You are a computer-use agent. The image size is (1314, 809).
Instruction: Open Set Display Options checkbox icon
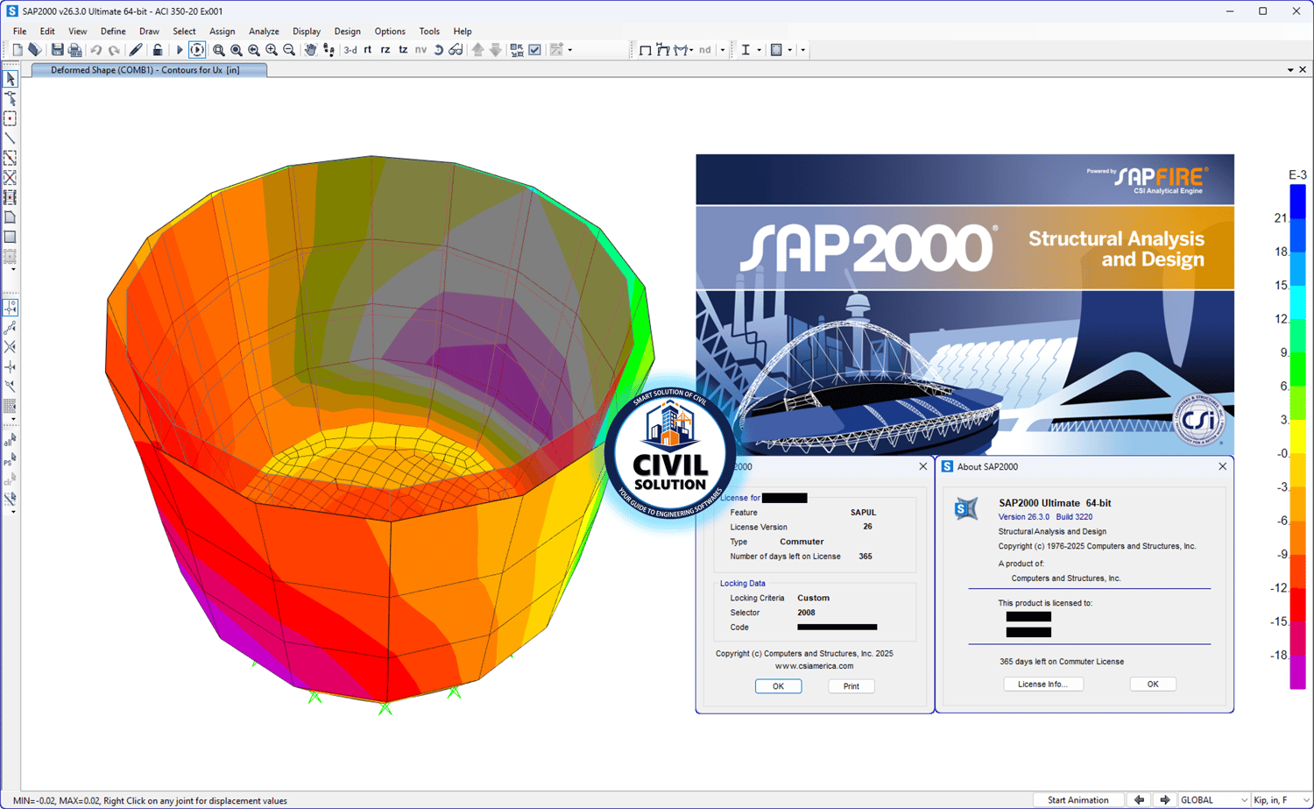pos(534,50)
